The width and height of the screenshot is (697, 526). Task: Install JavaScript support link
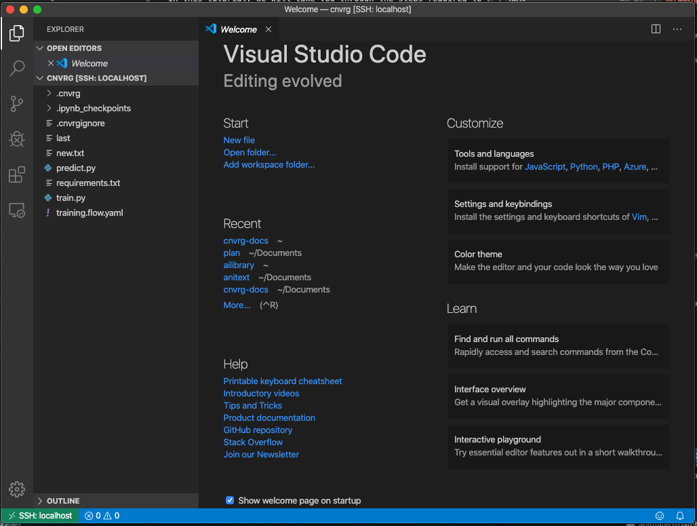(545, 167)
